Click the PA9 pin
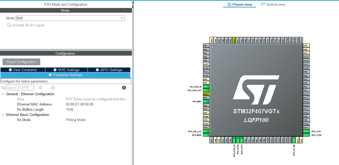Screen dimensions: 339x165 click(306, 72)
